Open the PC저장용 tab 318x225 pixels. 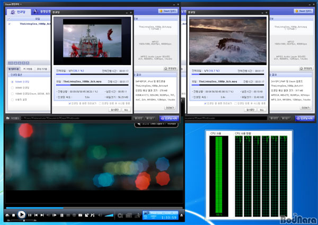coord(28,69)
